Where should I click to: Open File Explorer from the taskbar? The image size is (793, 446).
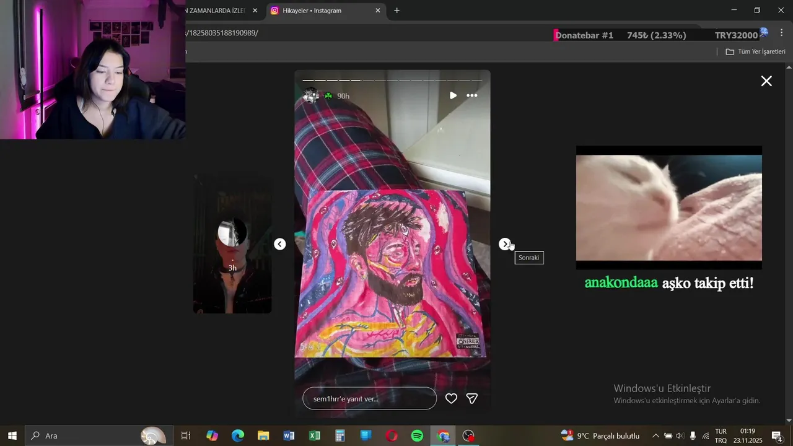coord(263,435)
